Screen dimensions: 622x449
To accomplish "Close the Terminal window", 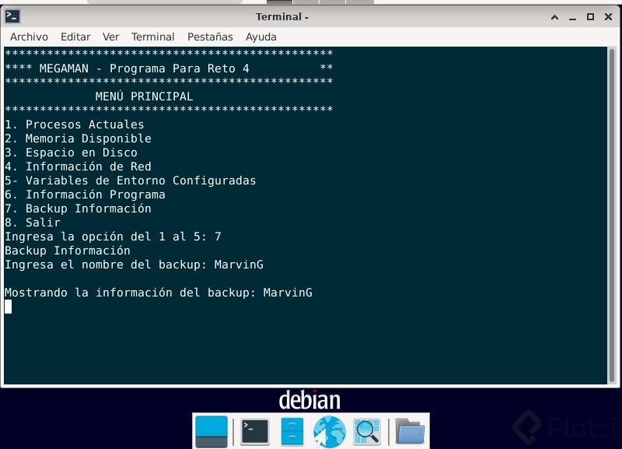I will tap(608, 16).
